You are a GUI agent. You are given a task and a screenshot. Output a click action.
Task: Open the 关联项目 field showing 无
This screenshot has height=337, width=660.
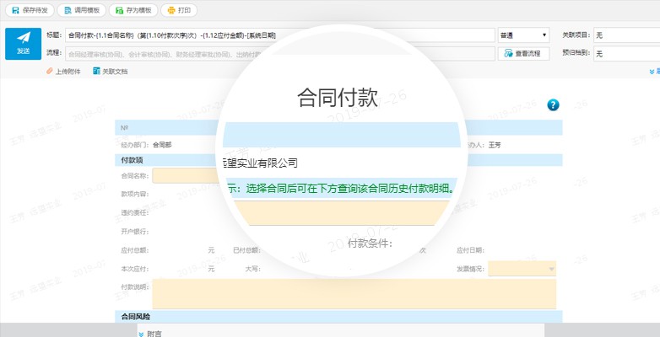tap(626, 35)
